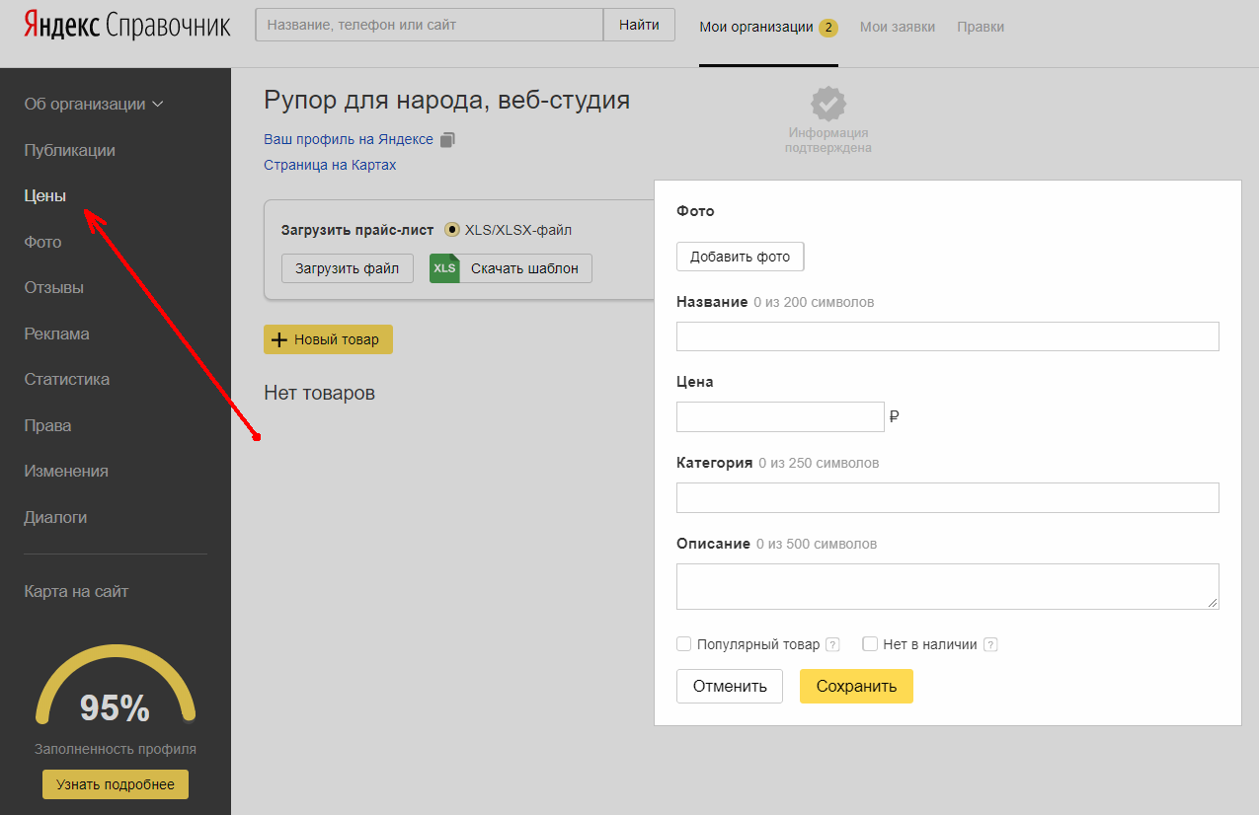Click the Нет товаров text

pos(320,394)
